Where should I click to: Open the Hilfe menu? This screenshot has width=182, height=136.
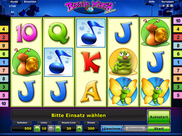(152, 2)
